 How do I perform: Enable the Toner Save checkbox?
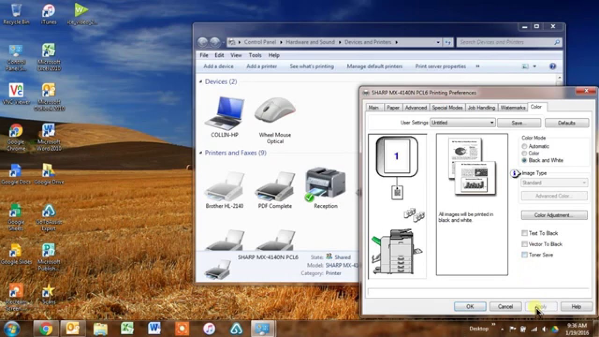(525, 255)
